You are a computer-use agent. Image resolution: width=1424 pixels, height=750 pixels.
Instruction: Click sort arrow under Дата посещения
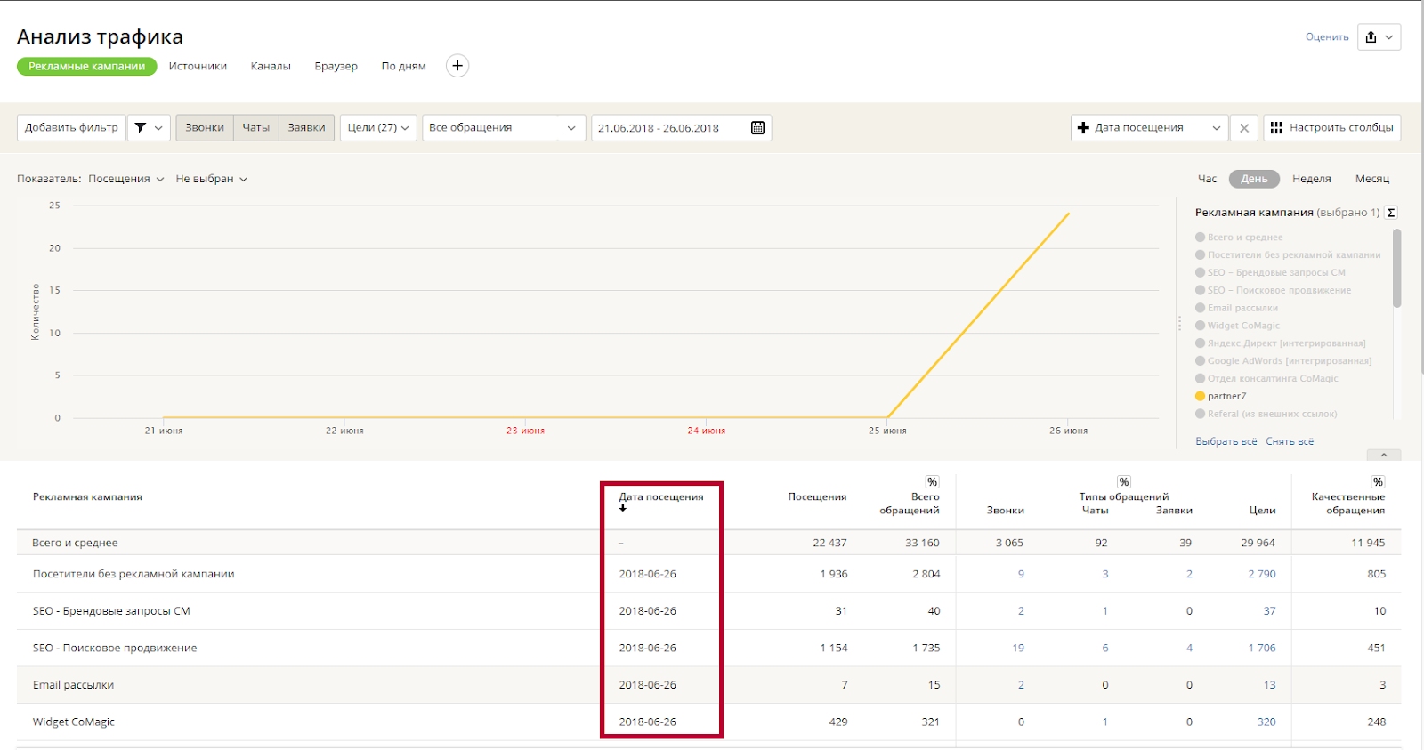(623, 508)
